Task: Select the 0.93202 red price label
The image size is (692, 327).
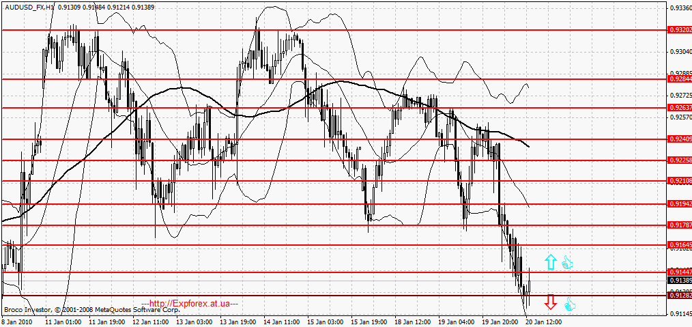Action: point(680,30)
